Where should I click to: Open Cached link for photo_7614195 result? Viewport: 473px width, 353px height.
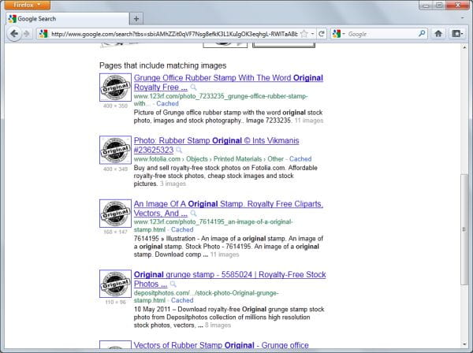pos(182,230)
